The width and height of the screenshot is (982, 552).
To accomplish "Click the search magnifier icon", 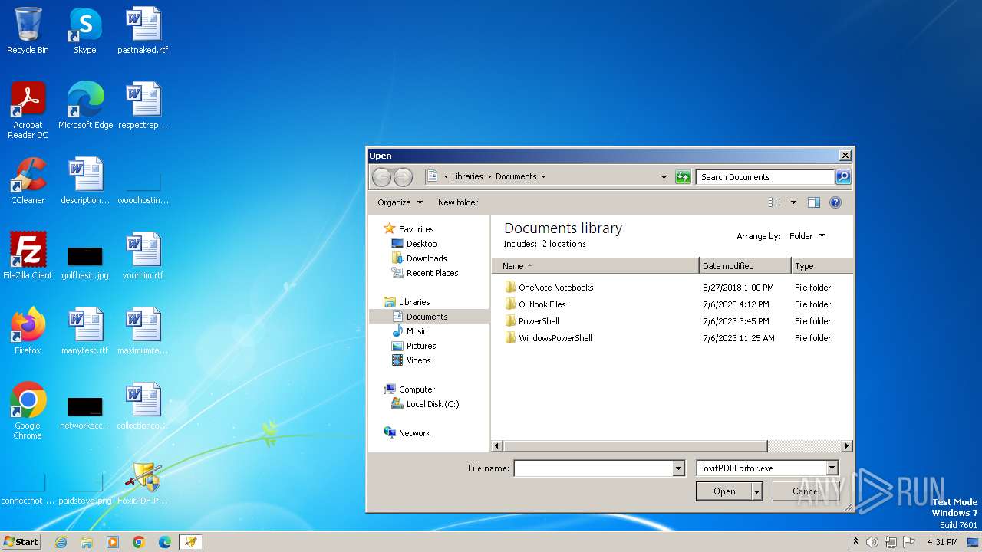I will click(842, 177).
